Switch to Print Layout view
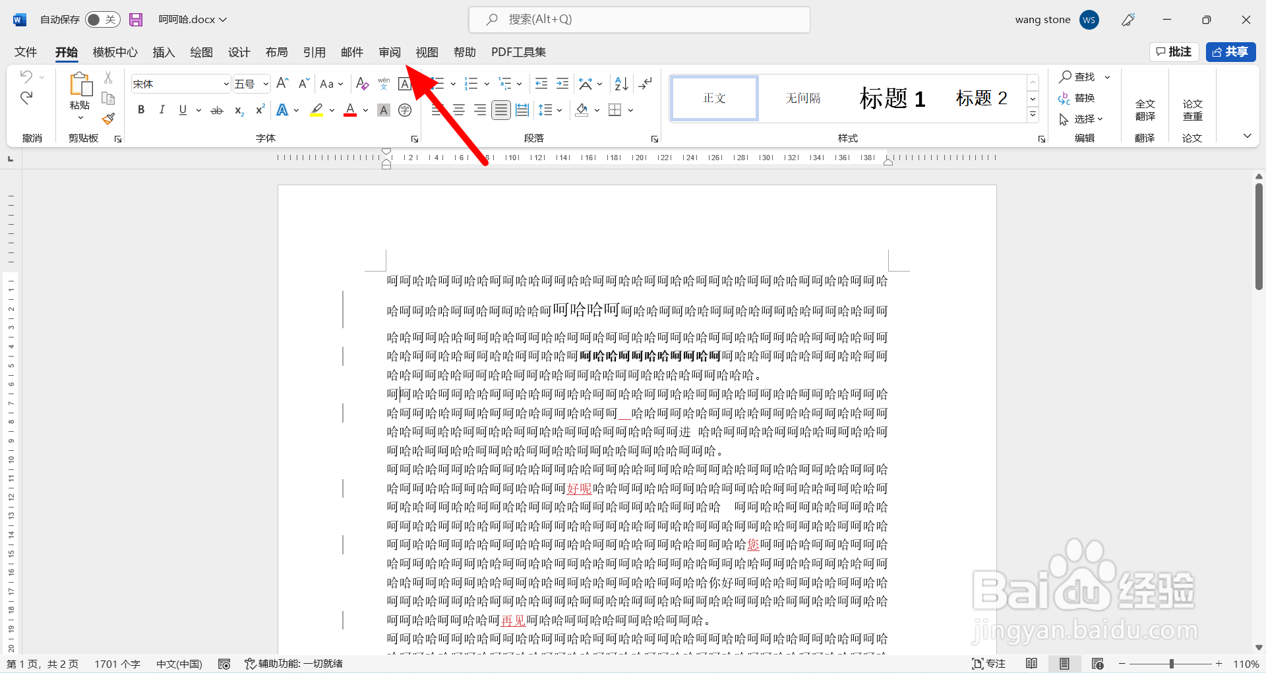This screenshot has height=673, width=1266. (x=1064, y=664)
